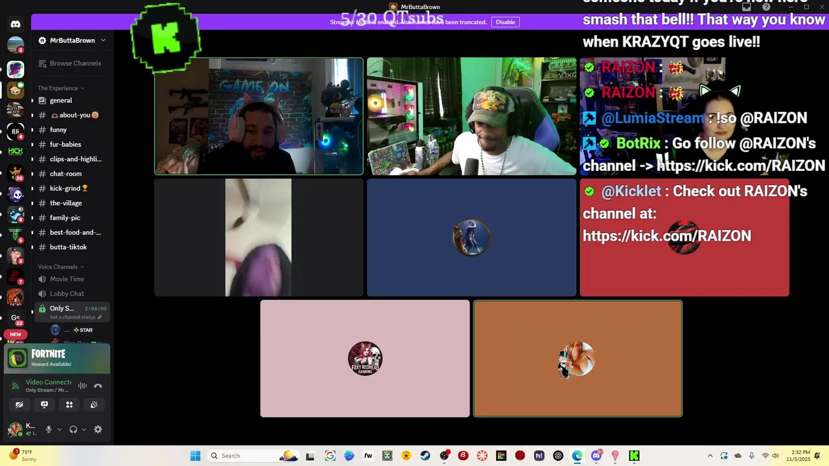Open Discord direct messages home icon
Viewport: 829px width, 466px height.
tap(16, 24)
